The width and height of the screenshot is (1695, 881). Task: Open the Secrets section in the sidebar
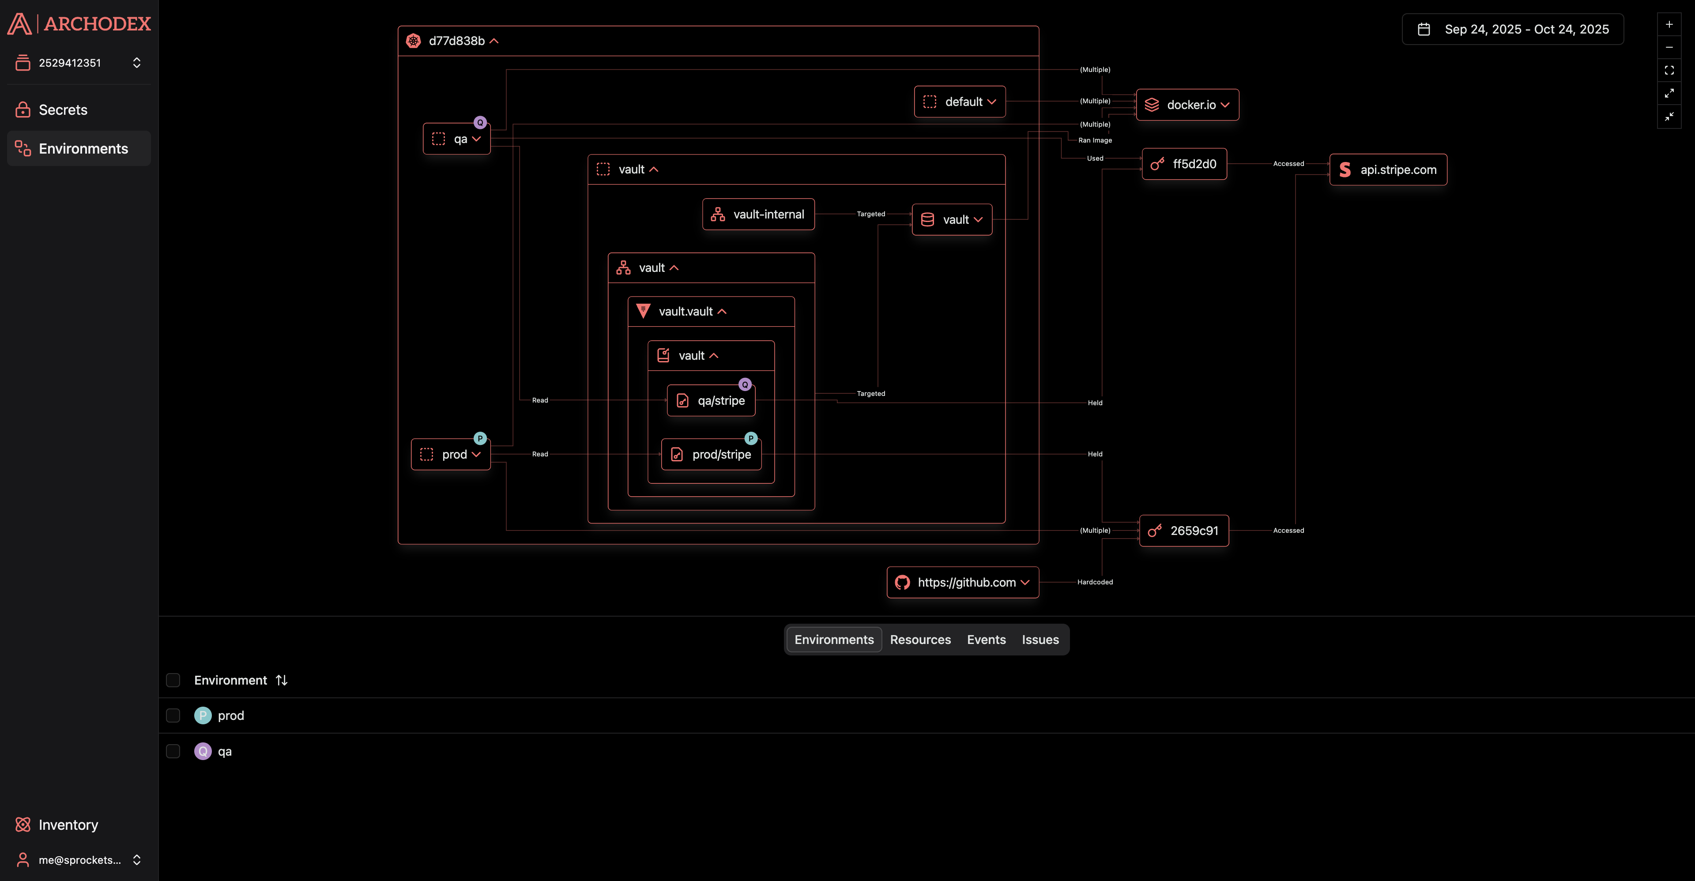pos(63,109)
